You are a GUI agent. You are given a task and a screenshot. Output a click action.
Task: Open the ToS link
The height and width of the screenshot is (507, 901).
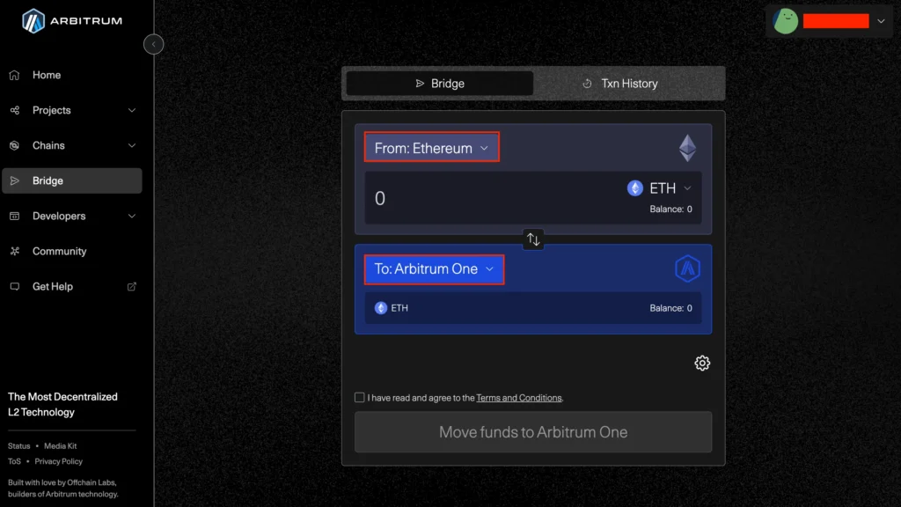tap(14, 461)
